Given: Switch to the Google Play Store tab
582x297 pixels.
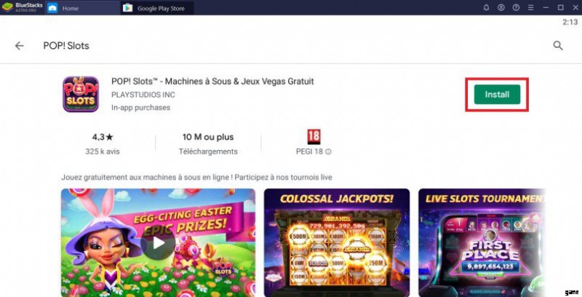Looking at the screenshot, I should click(160, 8).
